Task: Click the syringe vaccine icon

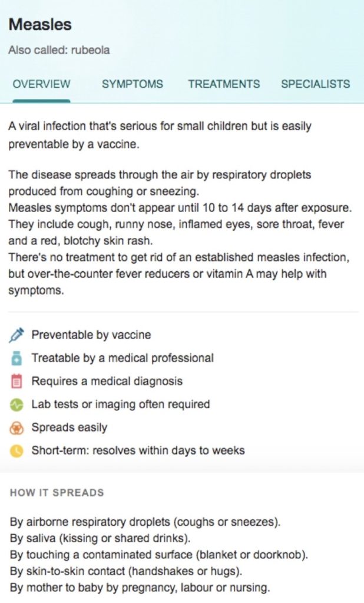Action: click(x=16, y=335)
